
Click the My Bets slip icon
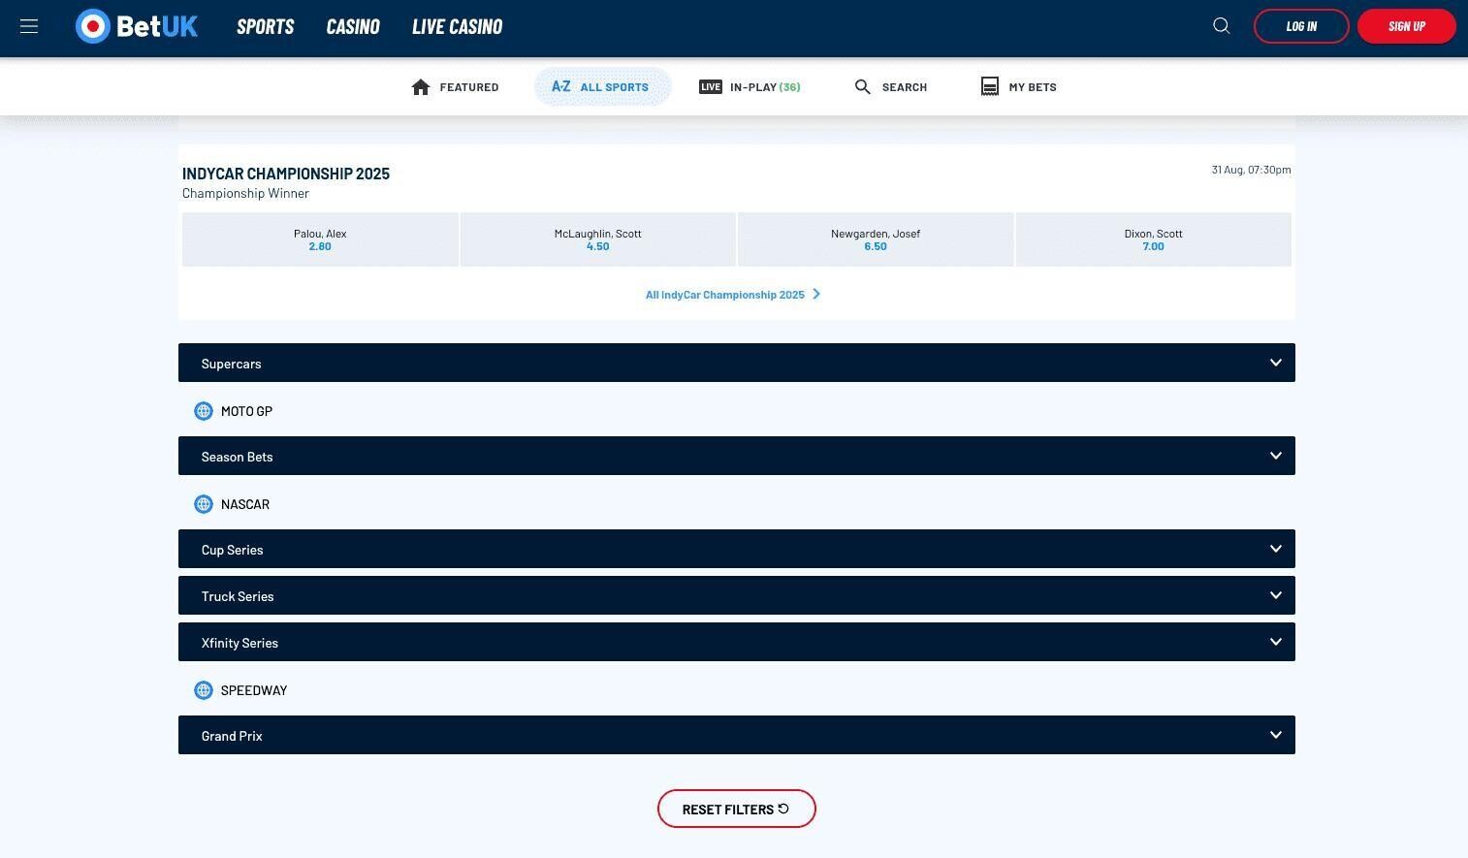[x=990, y=87]
